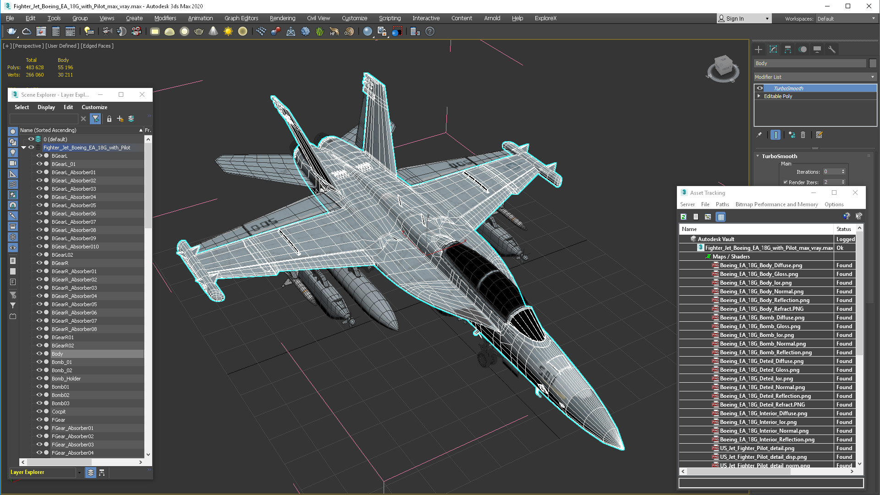Image resolution: width=880 pixels, height=495 pixels.
Task: Open the Modifiers menu
Action: [165, 18]
